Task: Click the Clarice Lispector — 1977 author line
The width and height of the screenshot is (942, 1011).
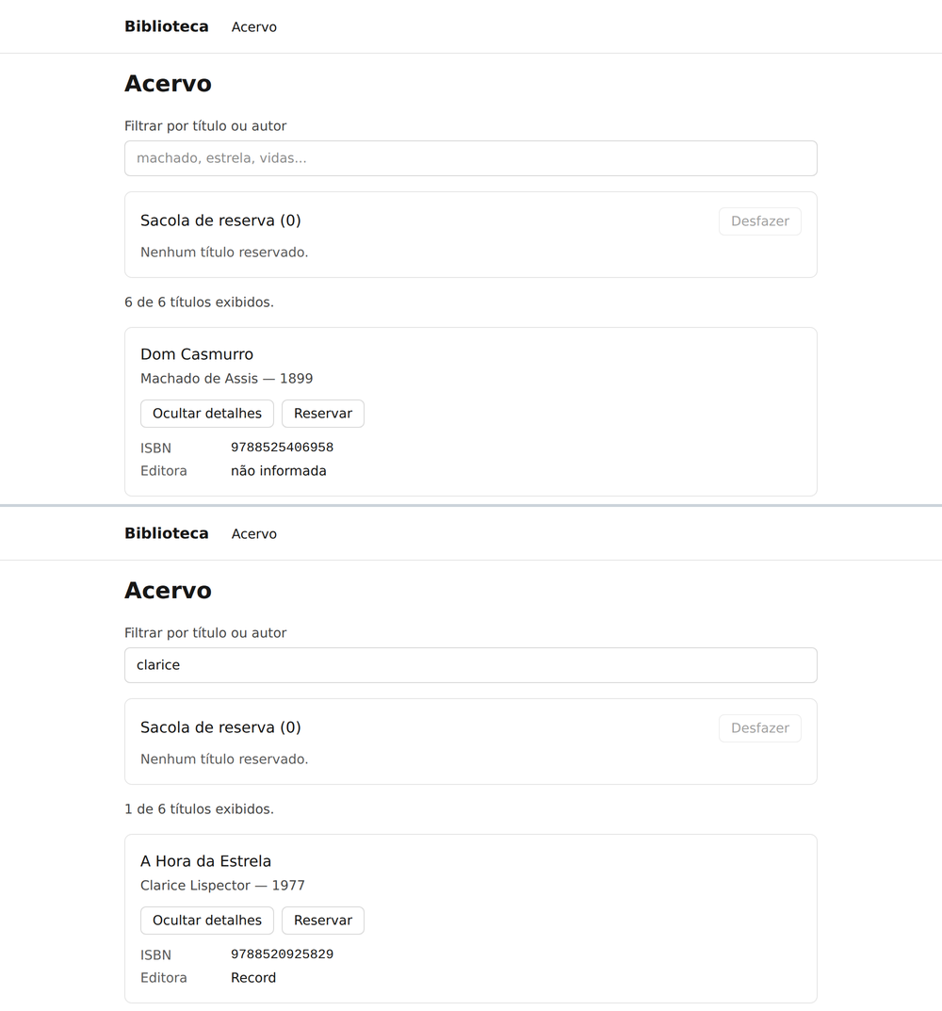Action: pos(222,886)
